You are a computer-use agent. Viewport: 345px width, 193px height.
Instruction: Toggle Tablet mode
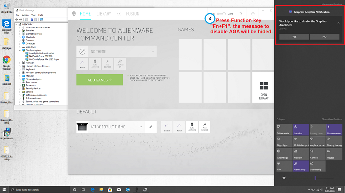tap(284, 129)
